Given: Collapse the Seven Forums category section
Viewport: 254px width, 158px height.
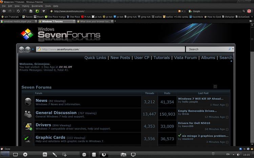Looking at the screenshot, I should pyautogui.click(x=215, y=87).
